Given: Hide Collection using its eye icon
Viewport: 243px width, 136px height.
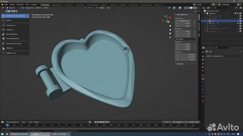Looking at the screenshot, I should point(238,13).
